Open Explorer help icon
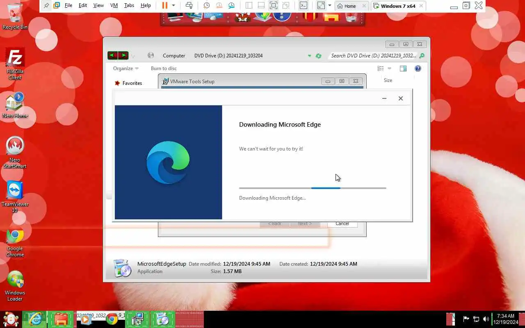 coord(418,68)
